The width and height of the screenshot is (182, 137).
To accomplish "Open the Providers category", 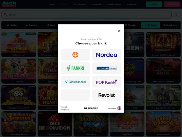I will click(170, 25).
